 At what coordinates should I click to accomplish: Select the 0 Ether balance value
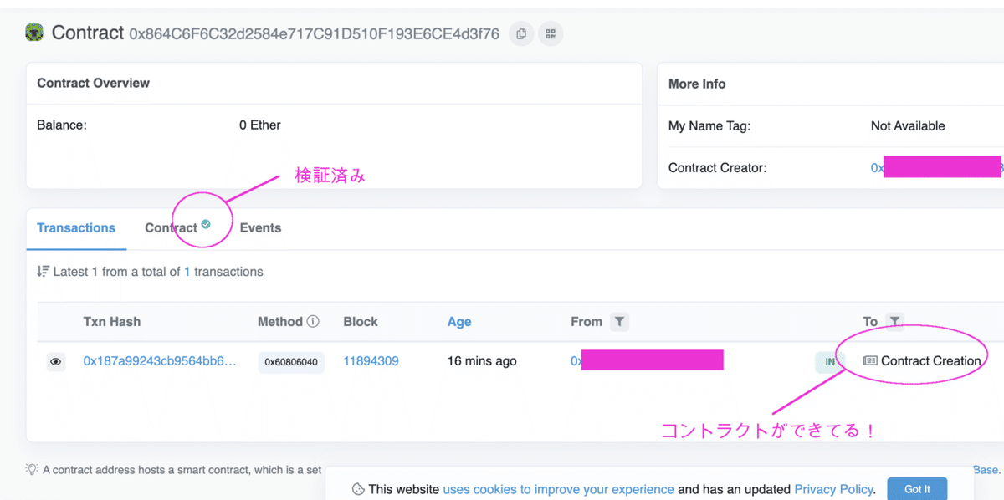pyautogui.click(x=260, y=125)
